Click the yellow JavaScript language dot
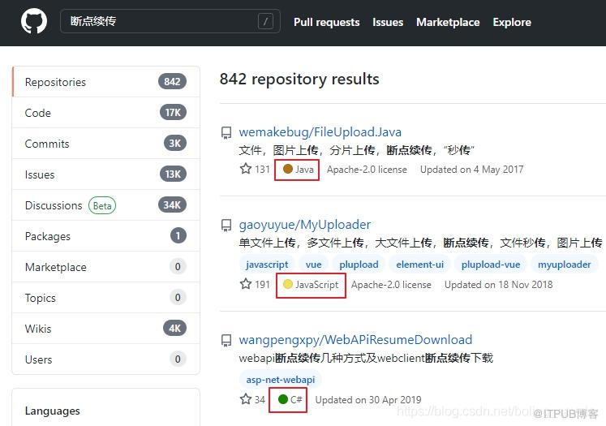This screenshot has height=426, width=606. click(287, 284)
